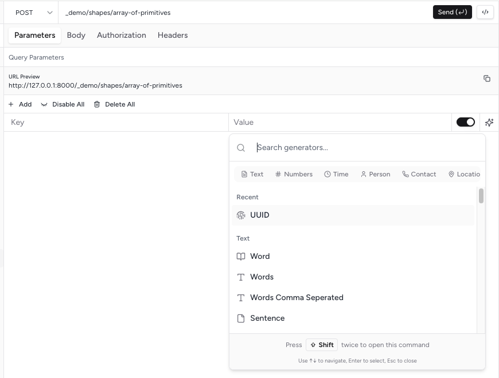499x378 pixels.
Task: Copy the URL preview with the copy icon
Action: [486, 78]
